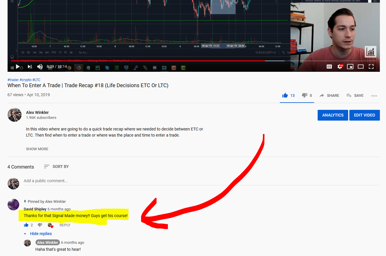The width and height of the screenshot is (386, 256).
Task: Open the video ANALYTICS page
Action: coord(333,115)
